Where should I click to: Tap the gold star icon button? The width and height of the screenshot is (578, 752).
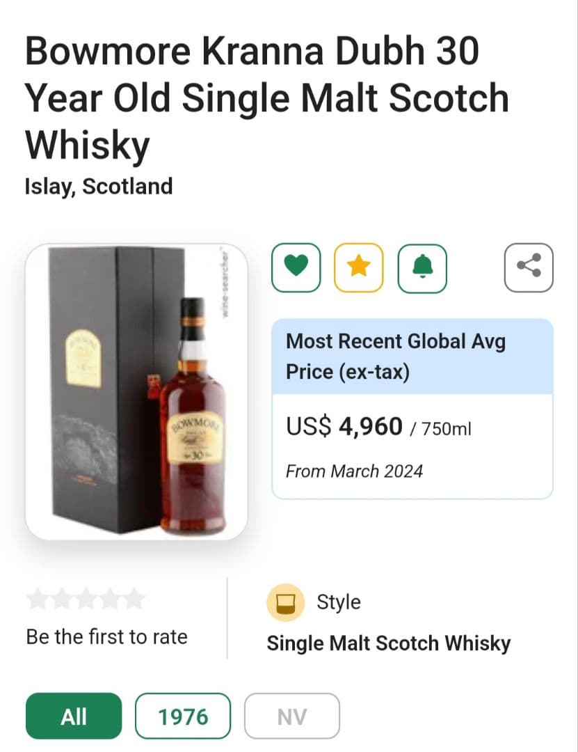click(x=359, y=267)
